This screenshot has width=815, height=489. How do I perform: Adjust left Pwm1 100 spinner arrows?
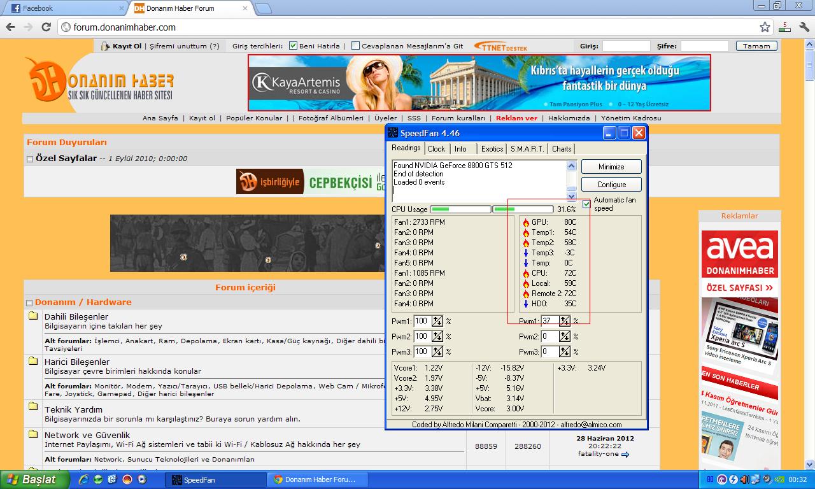tap(437, 321)
